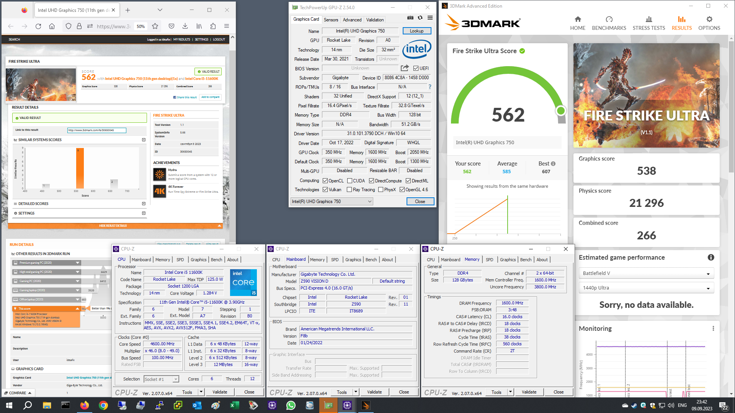Viewport: 735px width, 413px height.
Task: Click Fire Strike Ultra thumbnail in 3DMark
Action: [646, 96]
